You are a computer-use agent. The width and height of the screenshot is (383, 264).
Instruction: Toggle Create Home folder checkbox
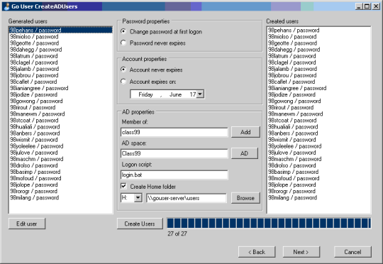pyautogui.click(x=123, y=186)
